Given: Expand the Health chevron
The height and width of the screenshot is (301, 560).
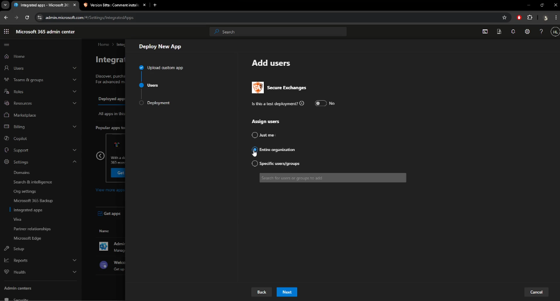Looking at the screenshot, I should (x=74, y=272).
